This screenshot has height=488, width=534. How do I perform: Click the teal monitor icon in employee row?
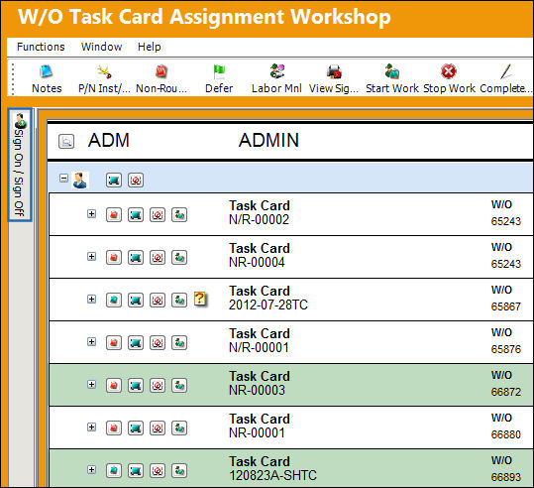coord(113,180)
